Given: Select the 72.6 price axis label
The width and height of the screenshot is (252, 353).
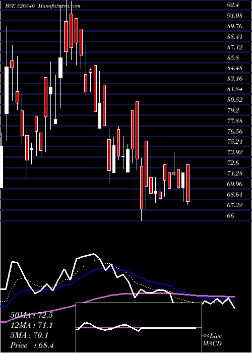Looking at the screenshot, I should click(x=233, y=163).
